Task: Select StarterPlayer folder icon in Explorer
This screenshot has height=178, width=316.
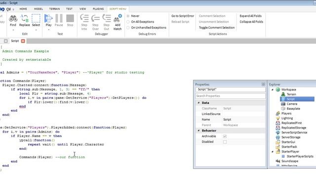Action: [278, 151]
